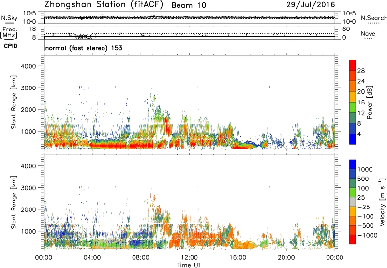Click the 'Beam 10' label
The width and height of the screenshot is (387, 268).
pyautogui.click(x=189, y=5)
